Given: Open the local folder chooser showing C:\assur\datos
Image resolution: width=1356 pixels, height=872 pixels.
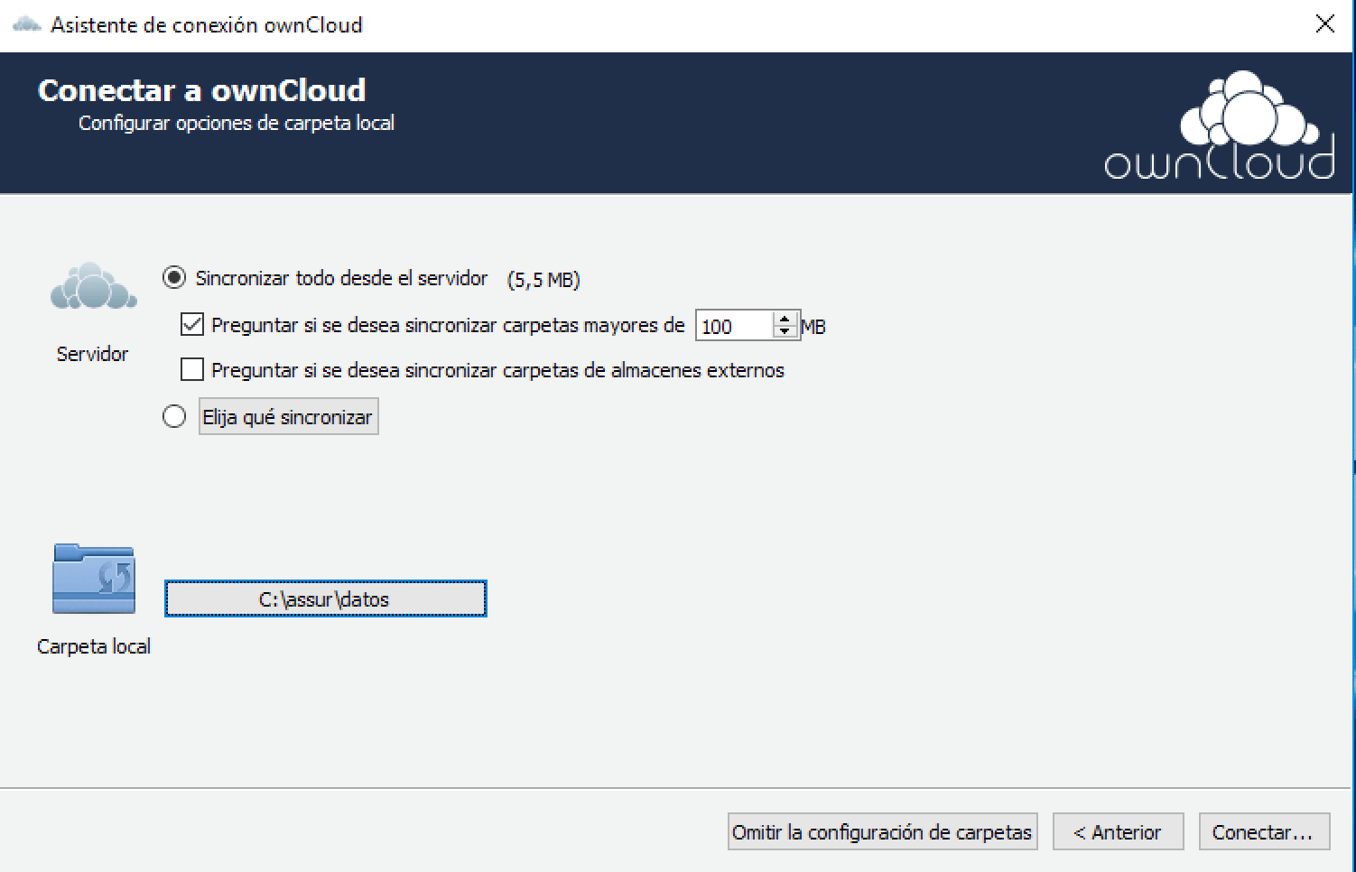Looking at the screenshot, I should tap(325, 598).
